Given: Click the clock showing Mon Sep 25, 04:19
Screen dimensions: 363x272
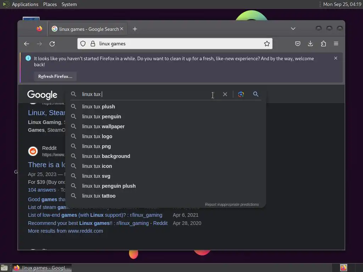Looking at the screenshot, I should click(342, 4).
